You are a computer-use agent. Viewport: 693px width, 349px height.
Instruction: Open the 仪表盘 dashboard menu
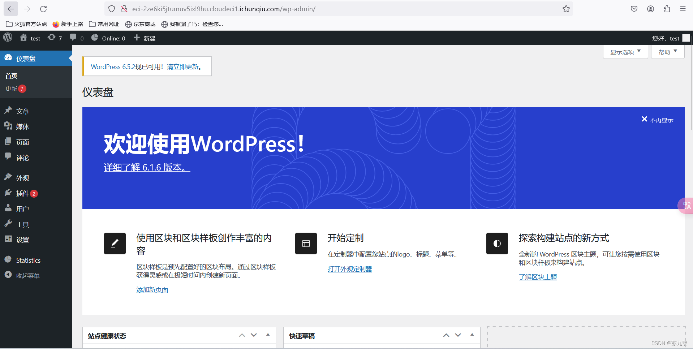click(36, 58)
